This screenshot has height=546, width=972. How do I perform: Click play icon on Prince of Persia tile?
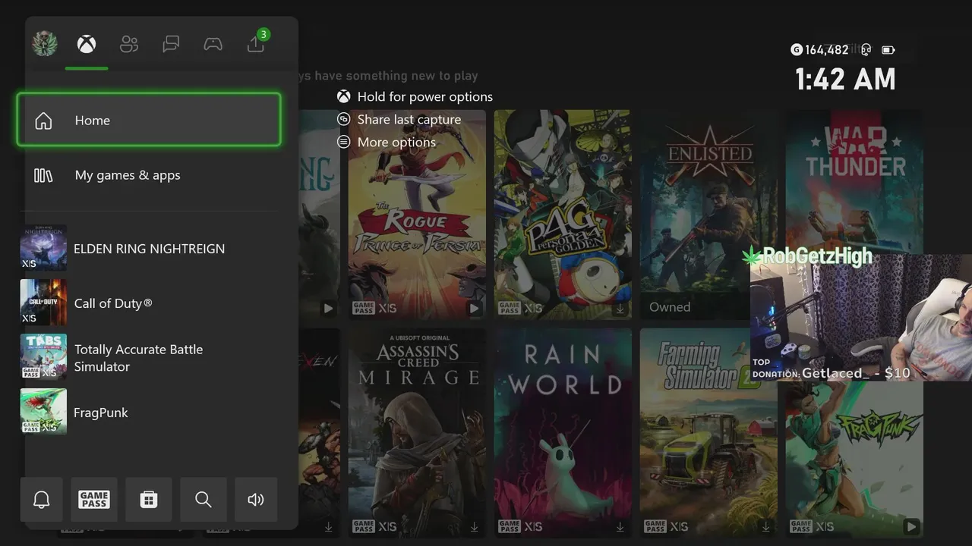tap(475, 309)
